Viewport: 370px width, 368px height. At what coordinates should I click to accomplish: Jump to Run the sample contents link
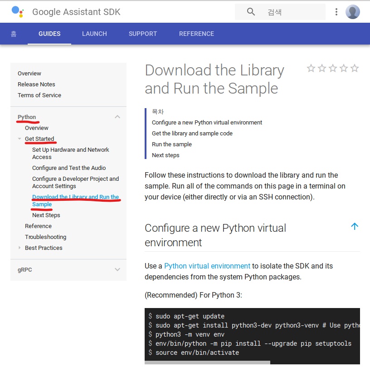click(x=172, y=144)
